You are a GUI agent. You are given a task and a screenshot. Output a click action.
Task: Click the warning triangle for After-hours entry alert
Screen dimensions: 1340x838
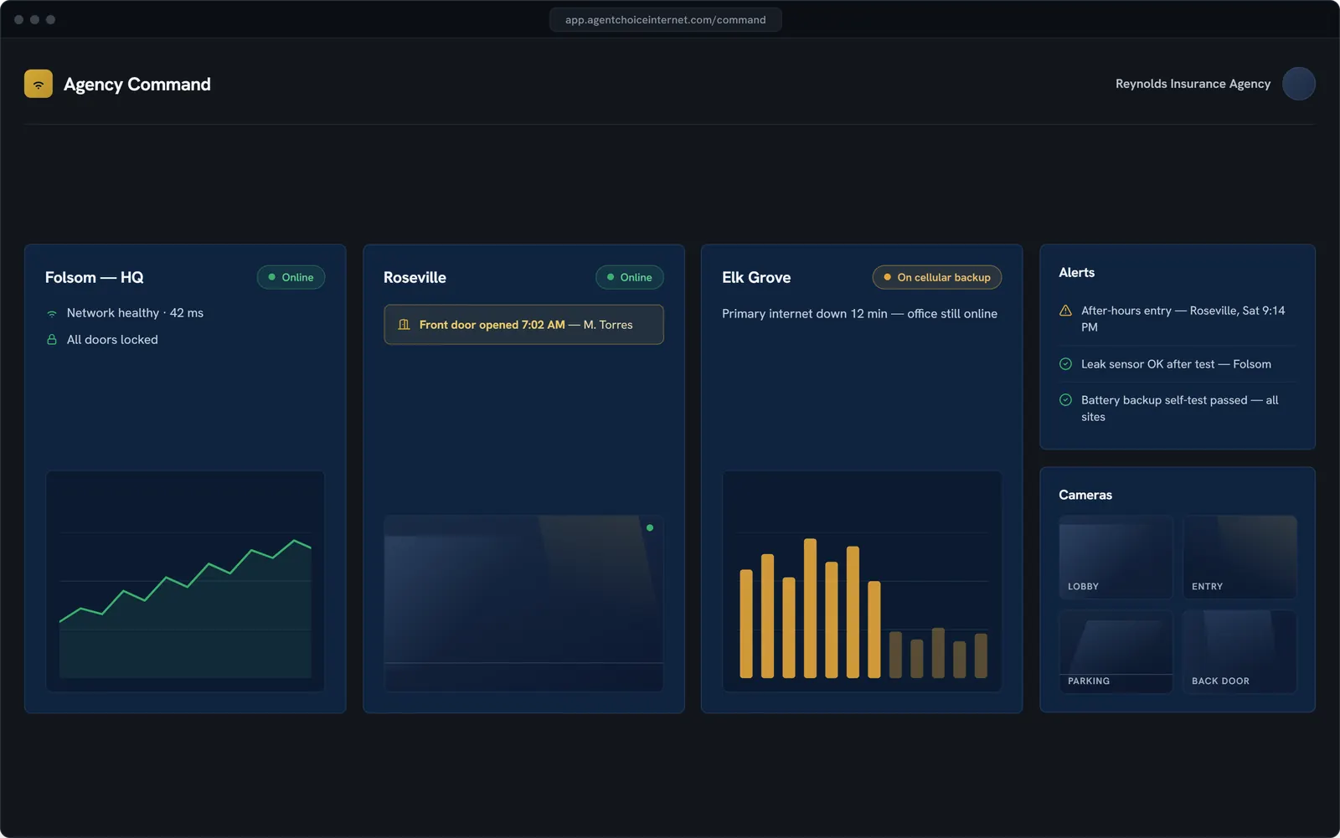pos(1065,311)
